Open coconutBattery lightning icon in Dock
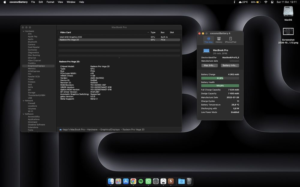Screen dimensions: 300x187 [x=171, y=181]
